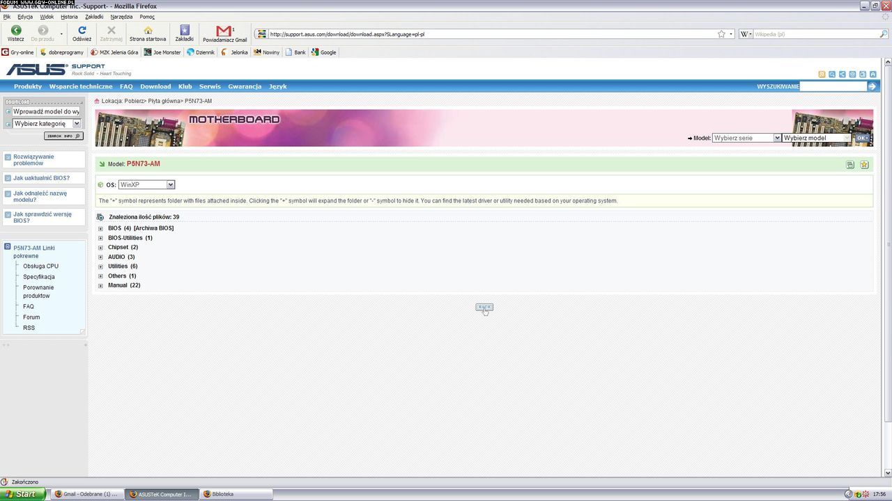Open the Dziennik bookmark
892x501 pixels.
pyautogui.click(x=201, y=52)
